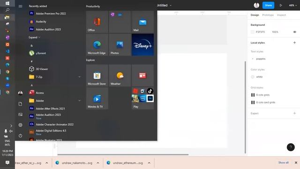Switch to the Prototype tab
This screenshot has width=300, height=169.
[268, 15]
